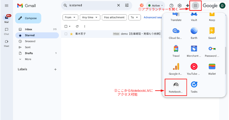The image size is (229, 120).
Task: Open the Google account avatar D
Action: tap(222, 6)
